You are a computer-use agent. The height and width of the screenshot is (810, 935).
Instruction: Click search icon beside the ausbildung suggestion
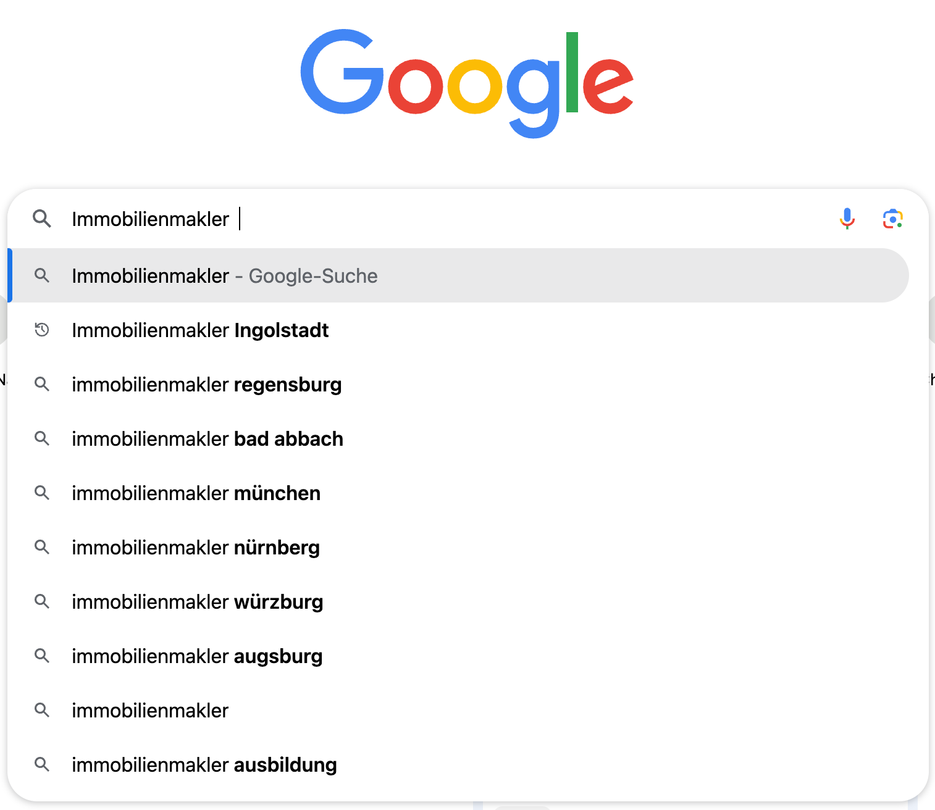click(x=42, y=764)
